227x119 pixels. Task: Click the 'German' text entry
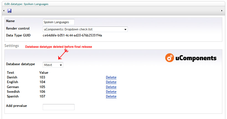[x=13, y=87]
